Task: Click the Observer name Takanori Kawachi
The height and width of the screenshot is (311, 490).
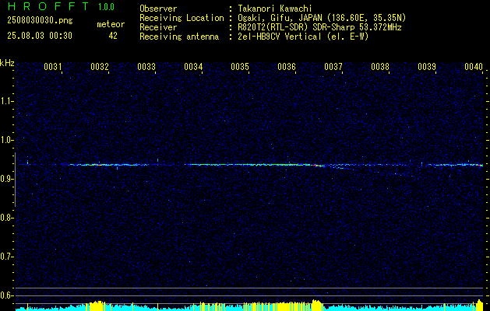Action: [x=275, y=9]
